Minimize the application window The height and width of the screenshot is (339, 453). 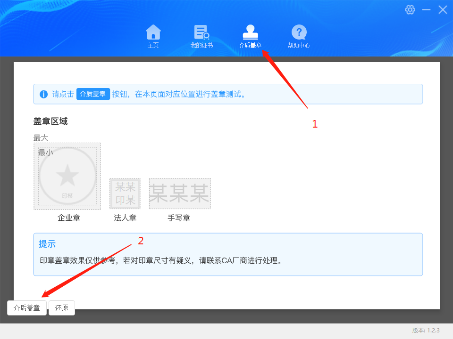point(426,10)
